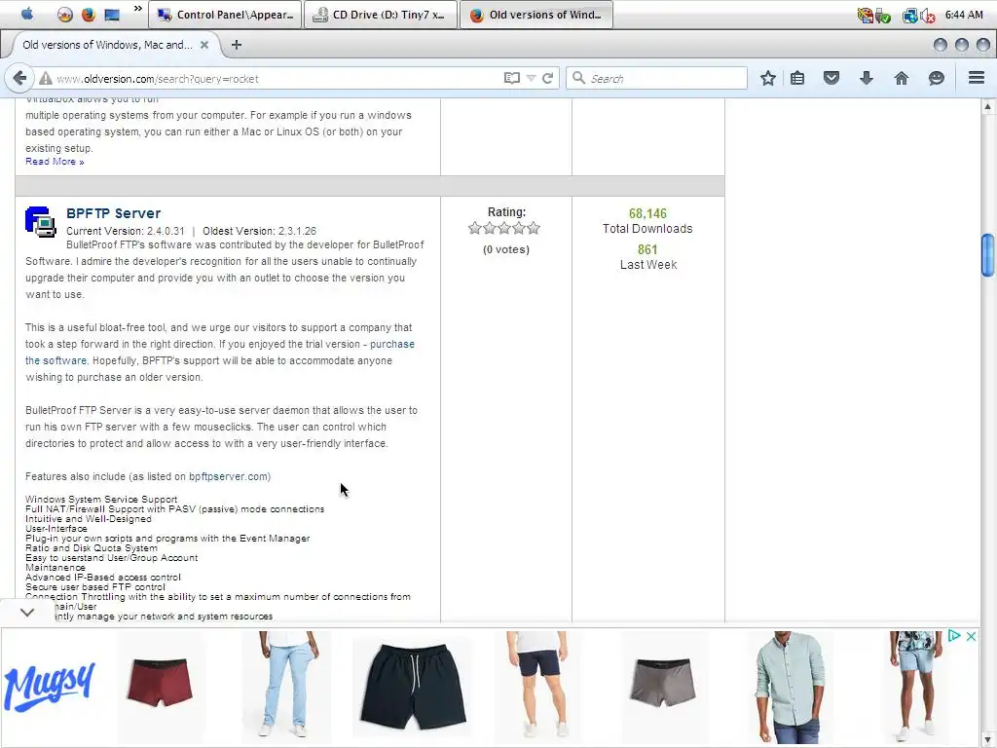Click the network tray icon
The width and height of the screenshot is (997, 748).
coord(910,15)
